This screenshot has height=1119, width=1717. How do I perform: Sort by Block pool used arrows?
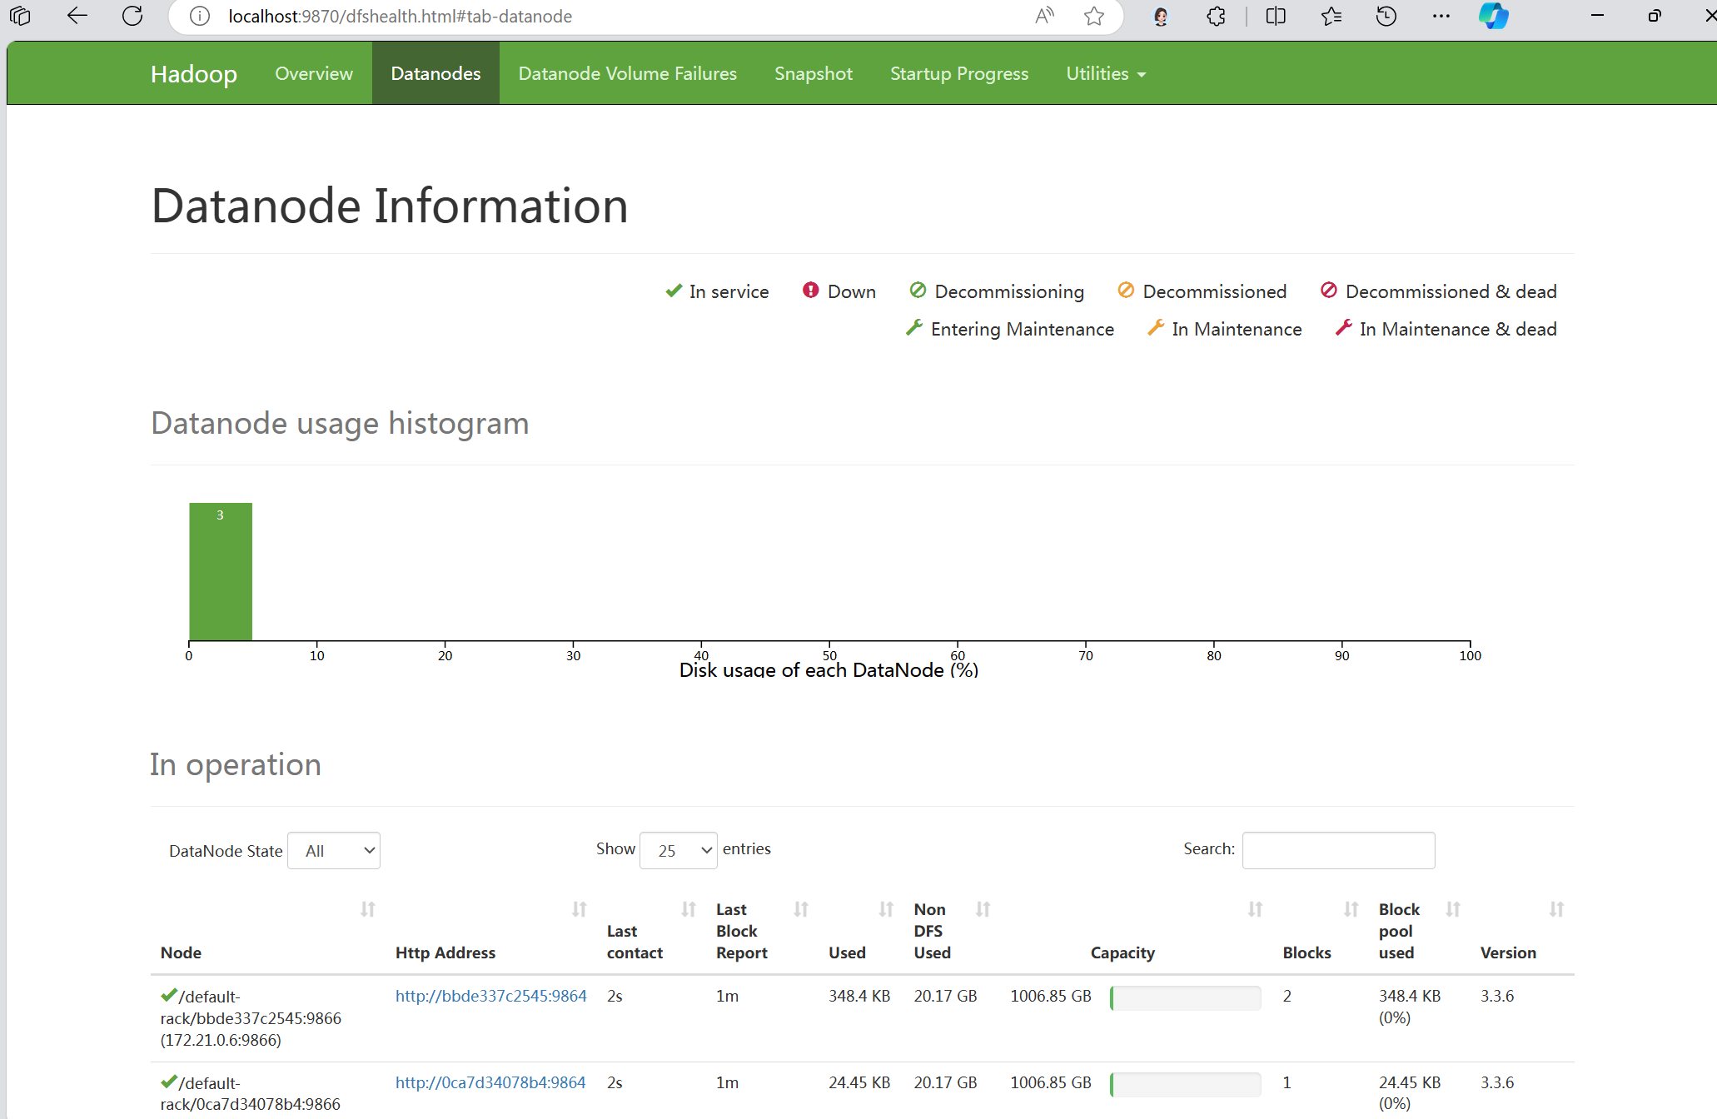coord(1453,909)
